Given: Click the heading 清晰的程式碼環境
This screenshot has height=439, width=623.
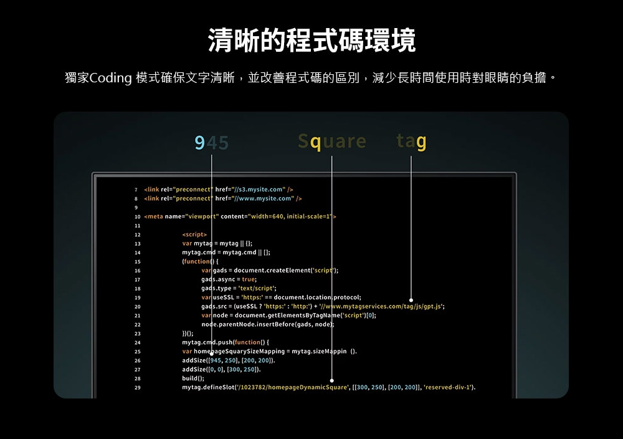Looking at the screenshot, I should (311, 41).
